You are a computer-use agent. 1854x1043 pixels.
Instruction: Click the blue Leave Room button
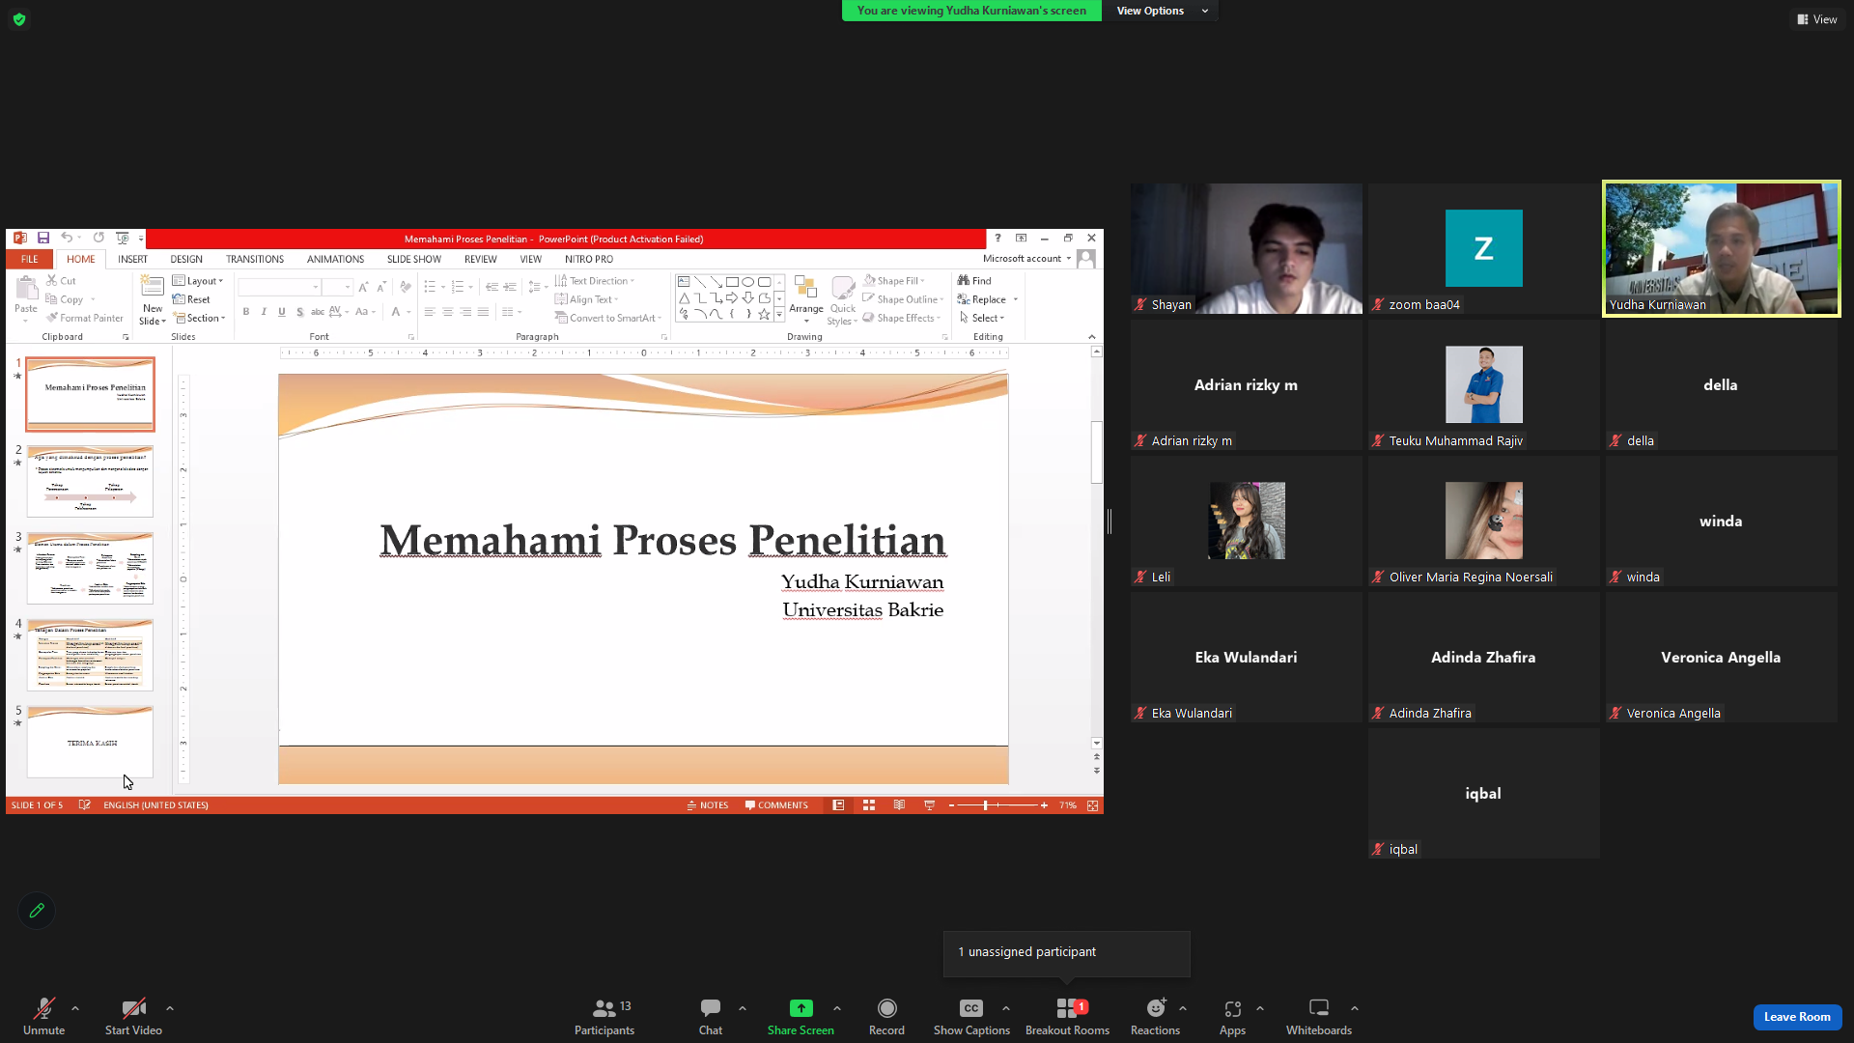click(x=1797, y=1017)
